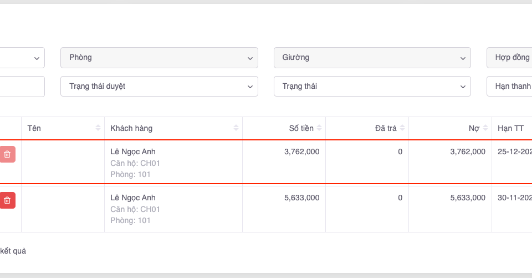The width and height of the screenshot is (532, 278).
Task: Click the empty text input at far left
Action: pos(22,87)
